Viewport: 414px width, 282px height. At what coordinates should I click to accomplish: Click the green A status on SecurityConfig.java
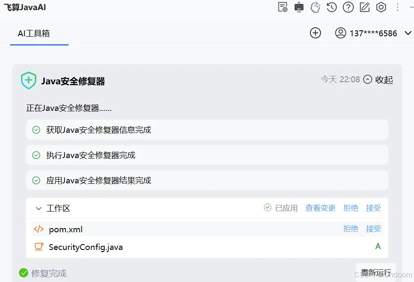[378, 246]
